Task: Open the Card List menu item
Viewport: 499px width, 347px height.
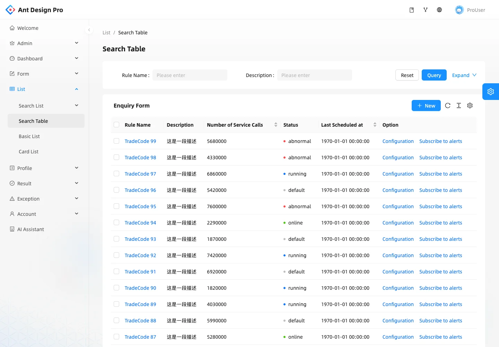Action: click(x=46, y=152)
